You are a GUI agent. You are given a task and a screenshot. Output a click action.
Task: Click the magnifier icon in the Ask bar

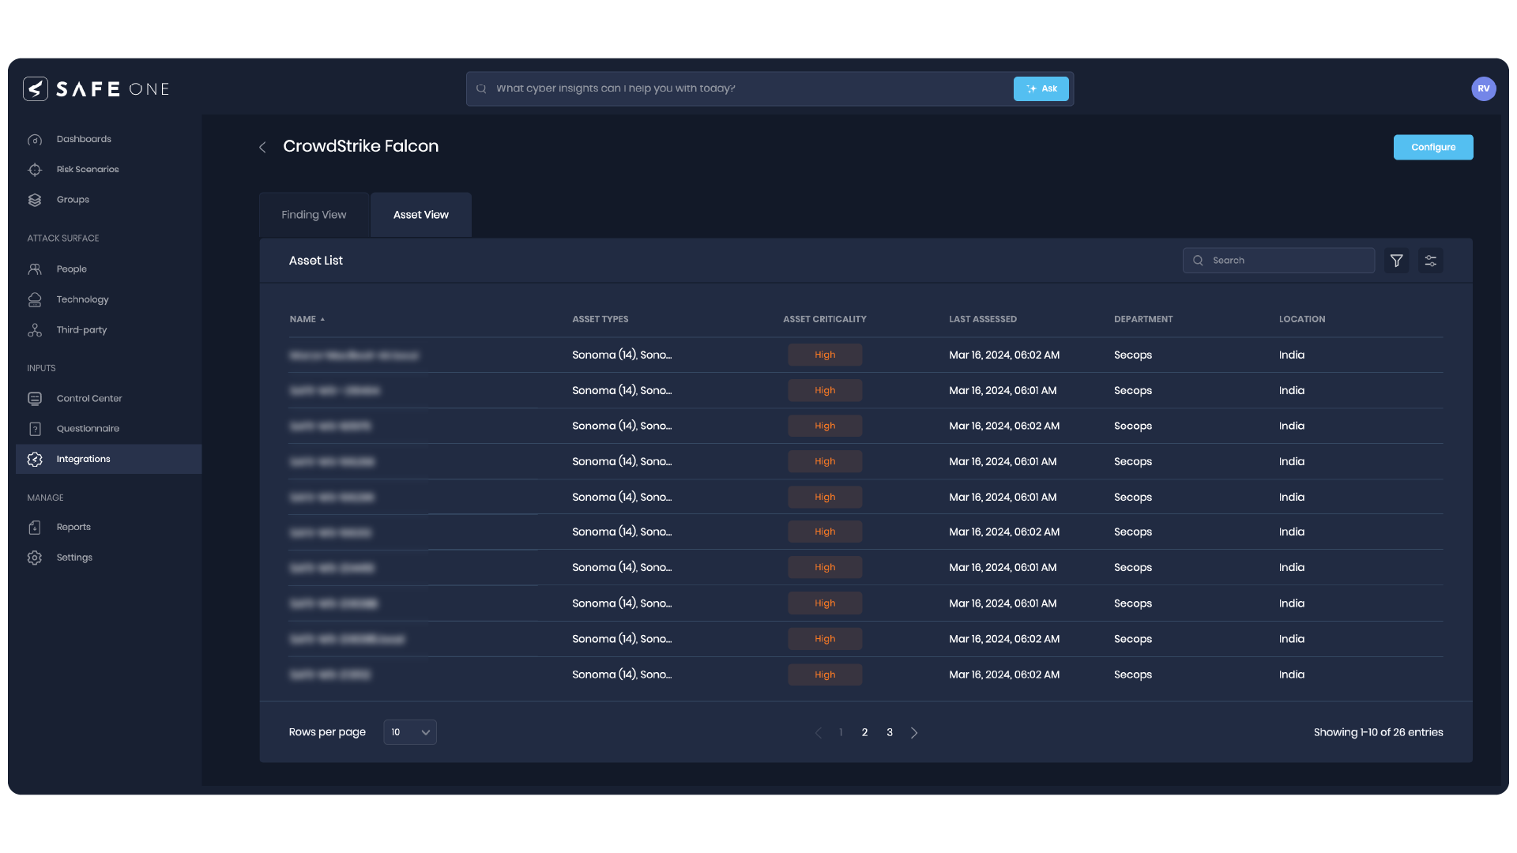point(481,88)
